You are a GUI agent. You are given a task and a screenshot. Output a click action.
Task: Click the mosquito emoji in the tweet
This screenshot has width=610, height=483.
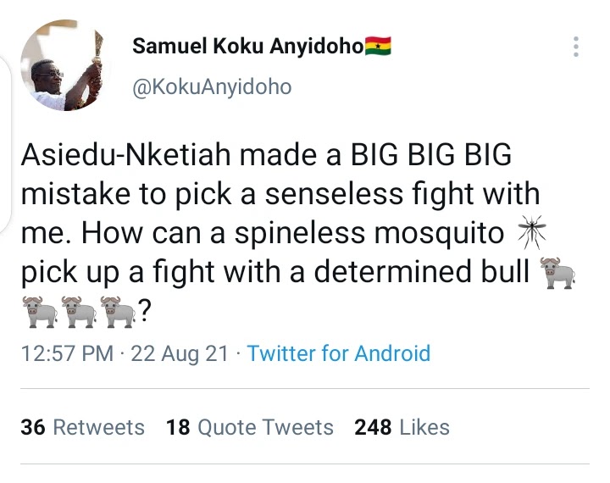tap(534, 233)
